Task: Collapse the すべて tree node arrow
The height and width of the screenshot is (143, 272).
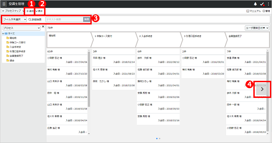Action: click(3, 33)
